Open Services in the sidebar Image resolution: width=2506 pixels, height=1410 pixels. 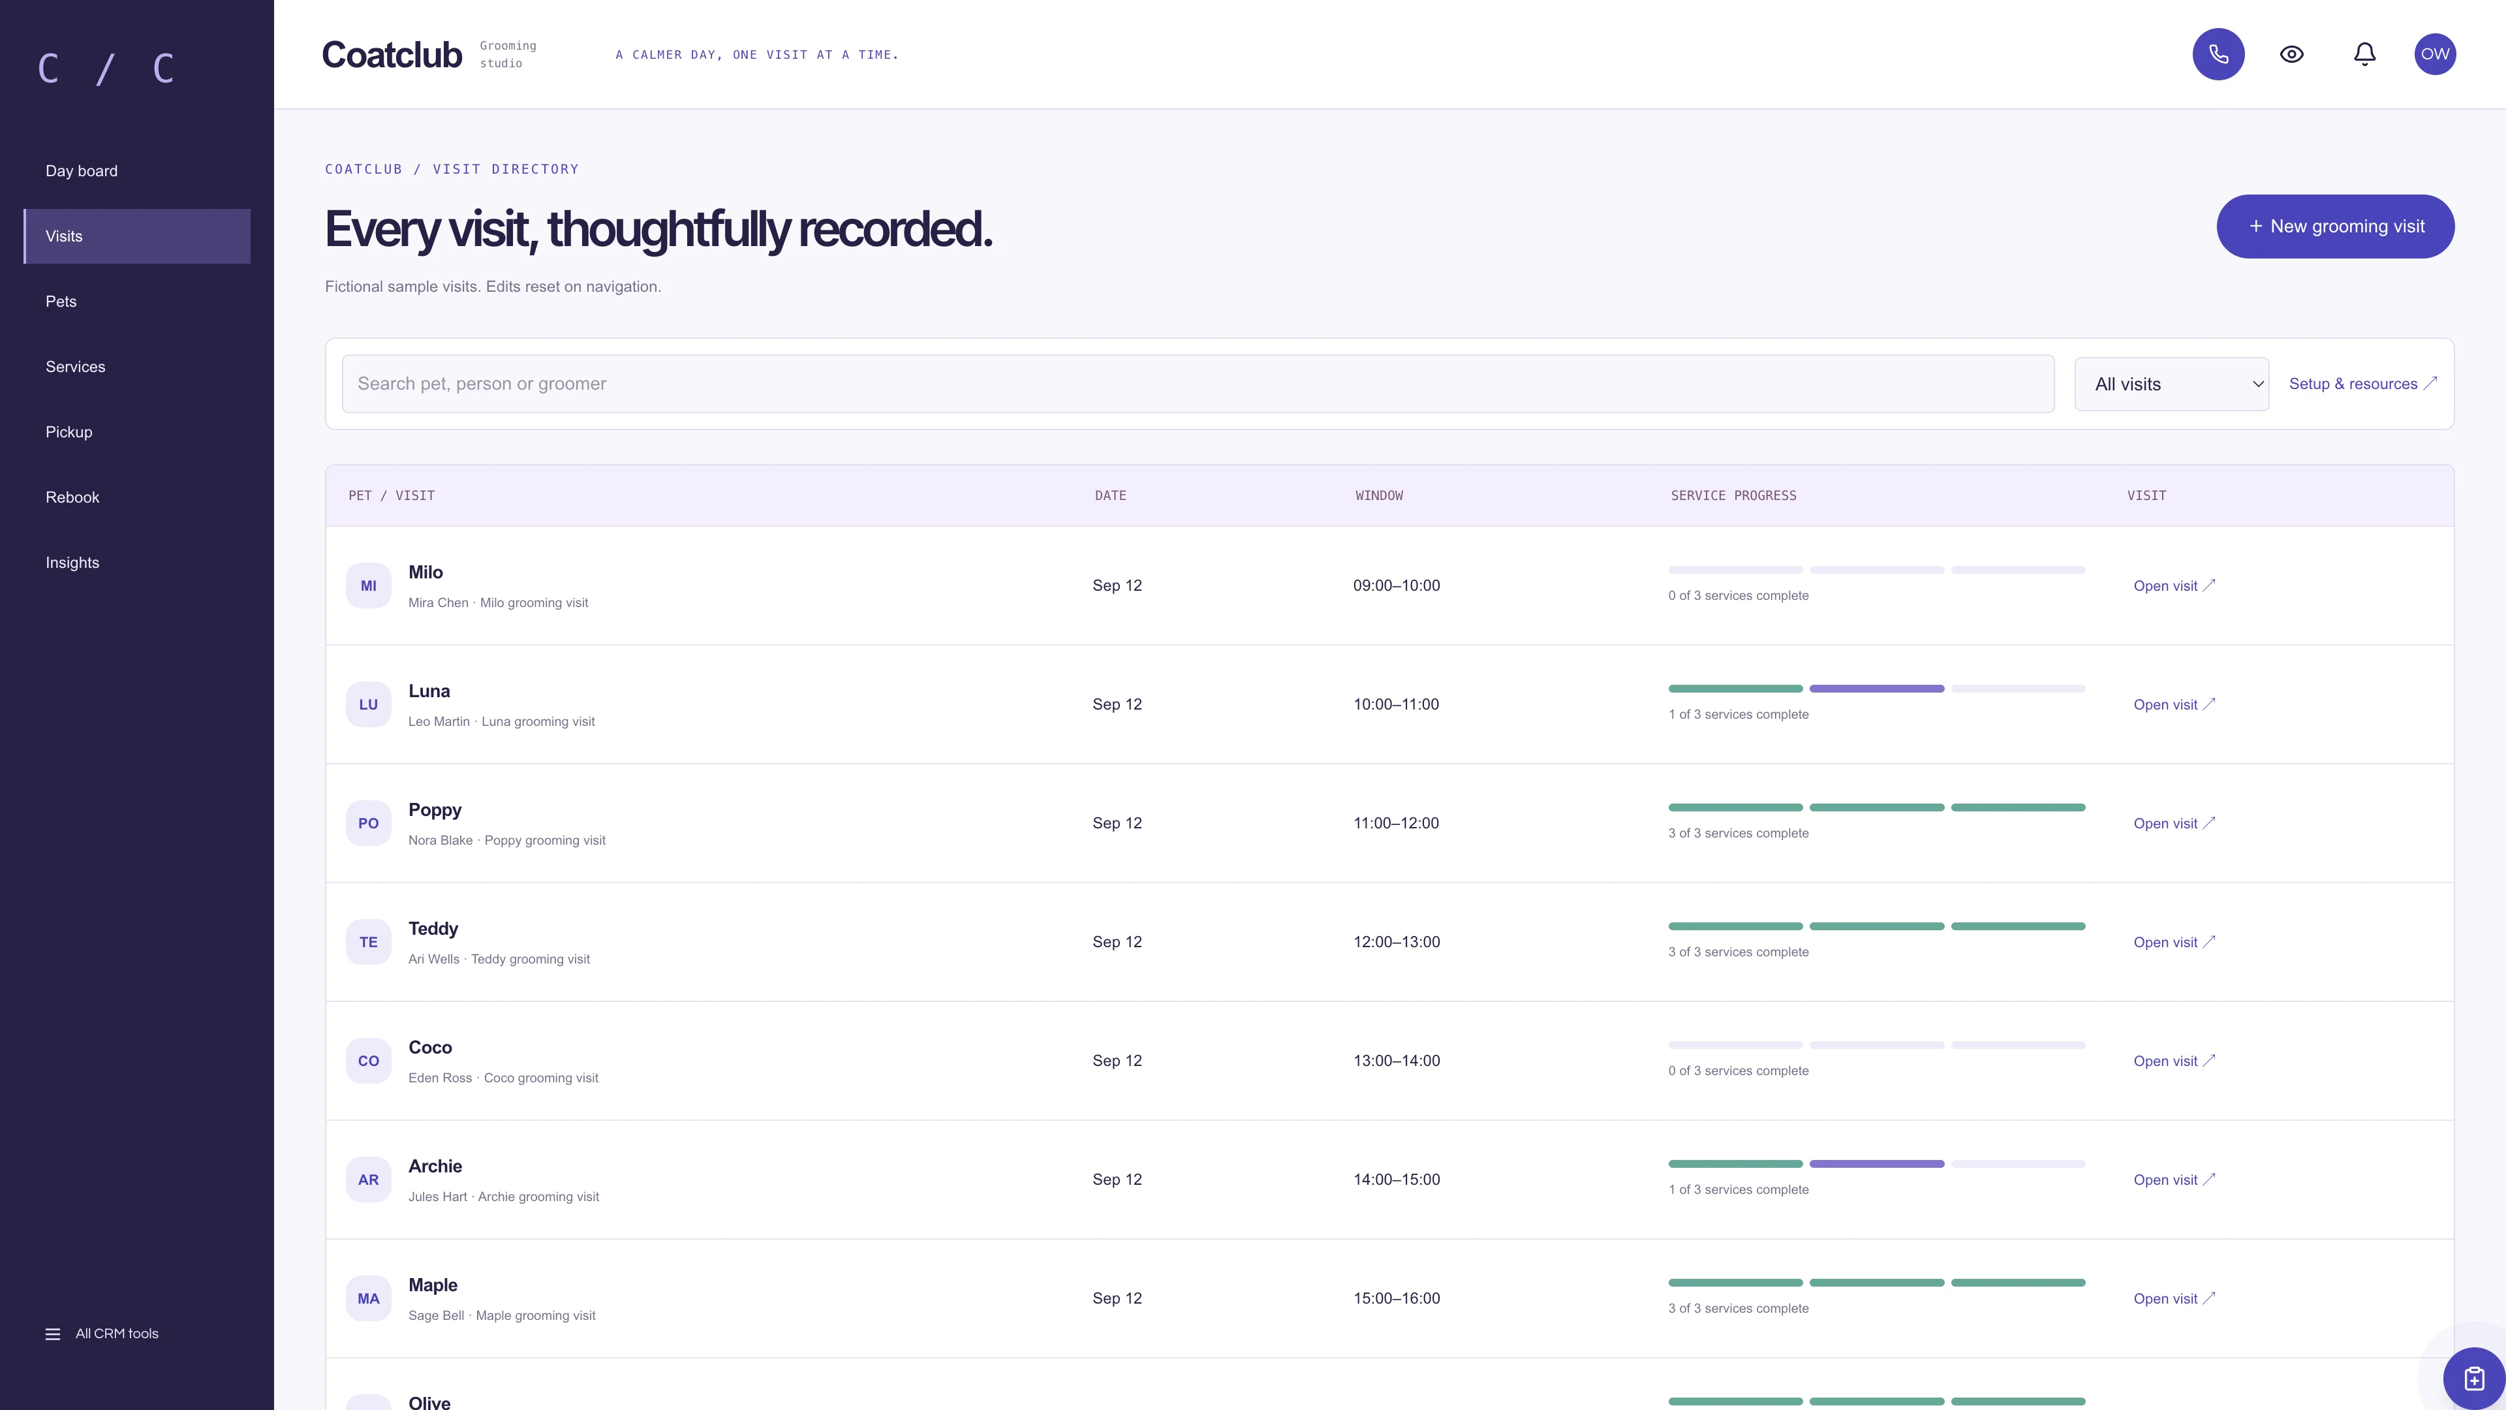click(x=137, y=367)
